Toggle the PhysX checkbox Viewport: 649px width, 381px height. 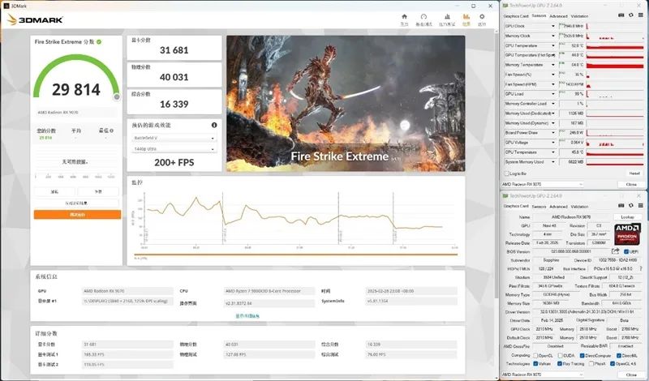pos(591,364)
